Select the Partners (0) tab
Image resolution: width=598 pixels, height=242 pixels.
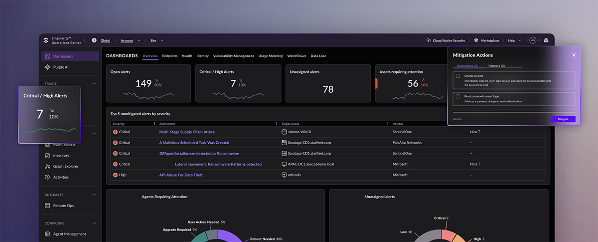coord(496,66)
